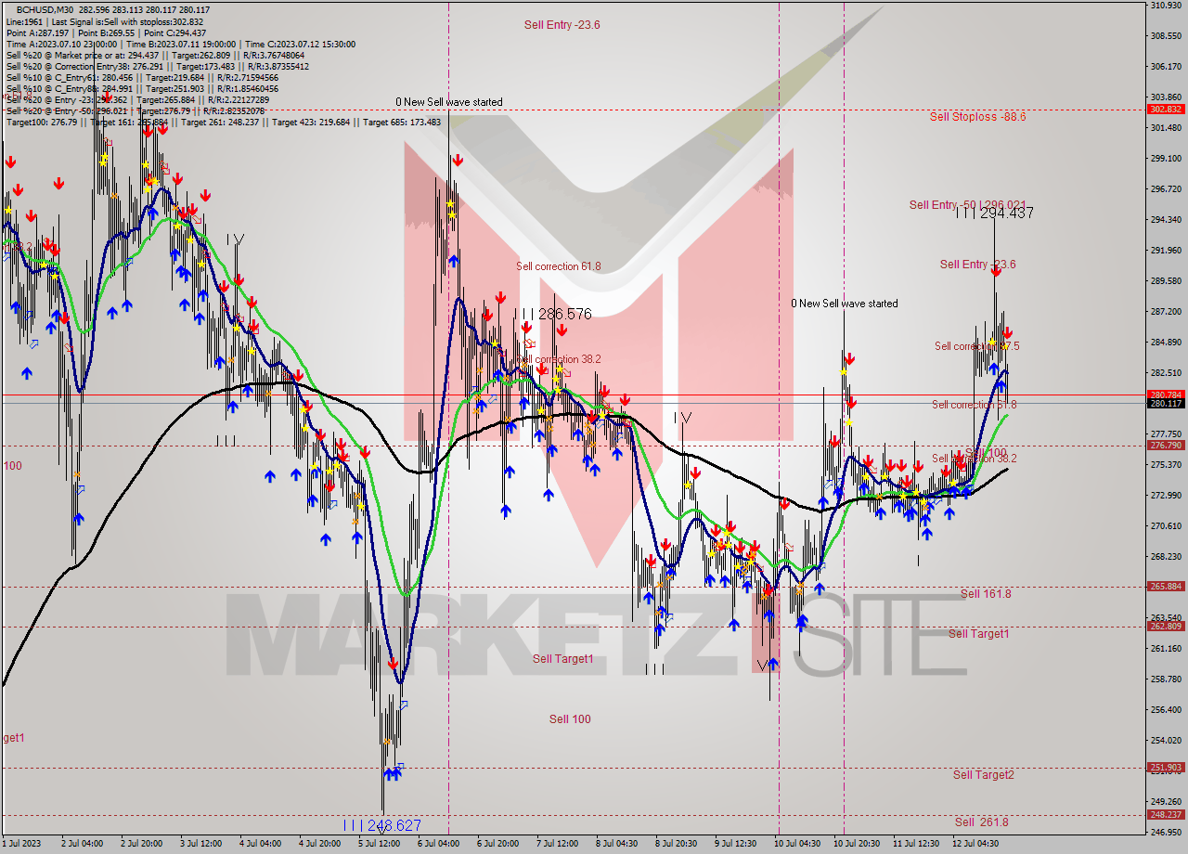1188x854 pixels.
Task: Click the 262.809 price tag
Action: click(1166, 627)
